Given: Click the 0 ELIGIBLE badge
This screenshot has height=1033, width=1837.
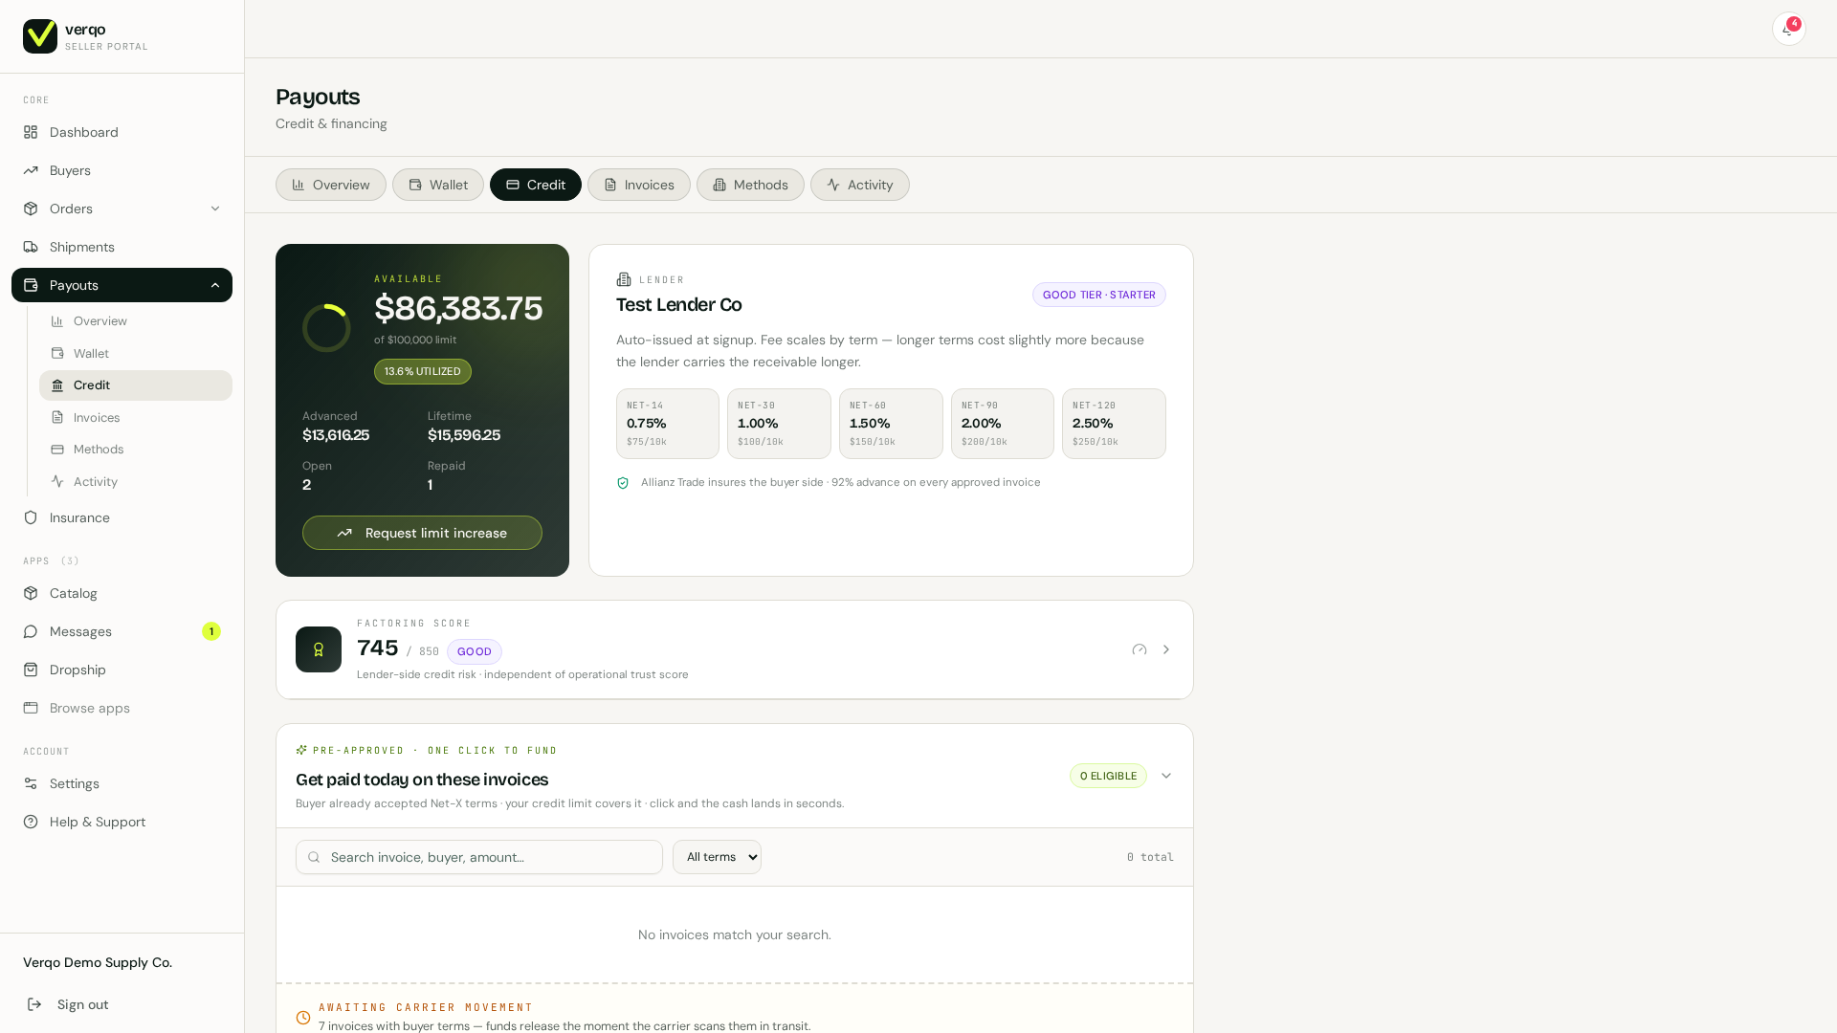Looking at the screenshot, I should pos(1108,776).
